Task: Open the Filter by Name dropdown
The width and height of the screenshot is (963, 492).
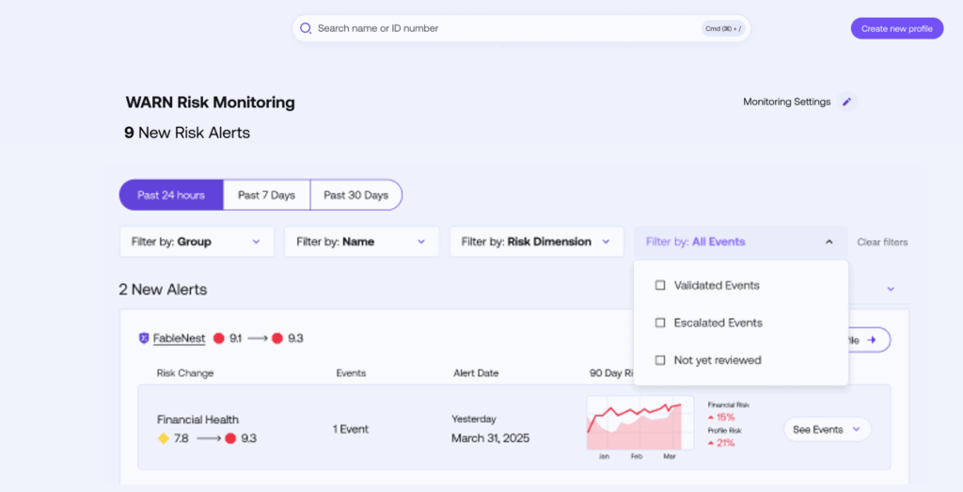Action: coord(362,242)
